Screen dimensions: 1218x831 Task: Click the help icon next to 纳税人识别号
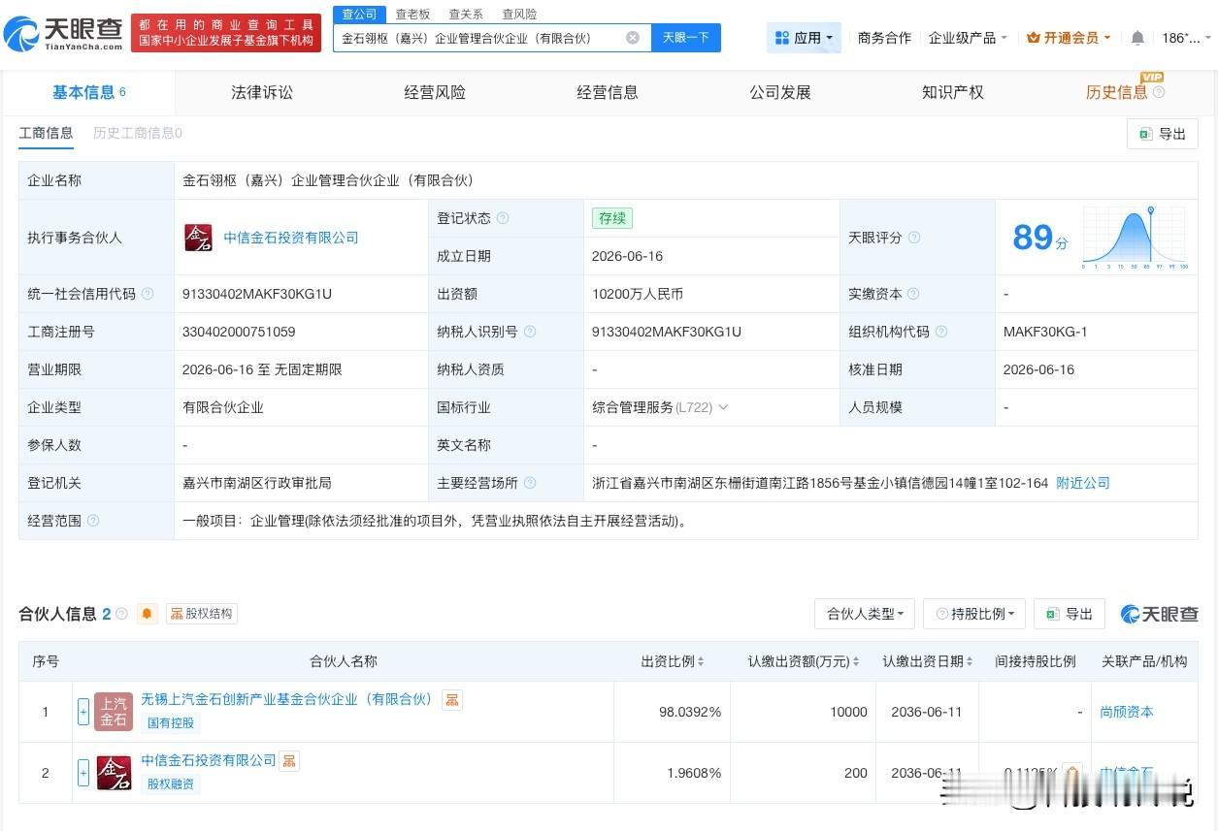pos(530,332)
